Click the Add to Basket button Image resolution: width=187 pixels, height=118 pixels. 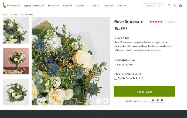pyautogui.click(x=144, y=92)
